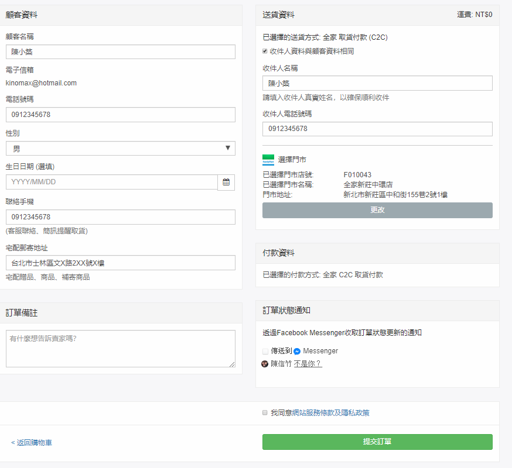
Task: Go back via 返回購物車 link
Action: 32,443
